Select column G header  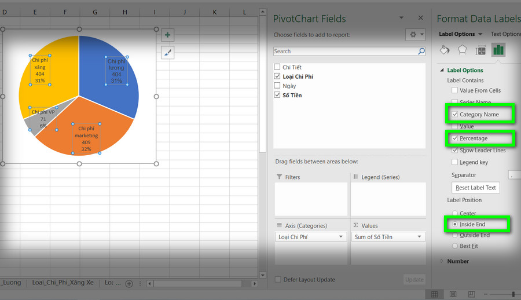[95, 12]
